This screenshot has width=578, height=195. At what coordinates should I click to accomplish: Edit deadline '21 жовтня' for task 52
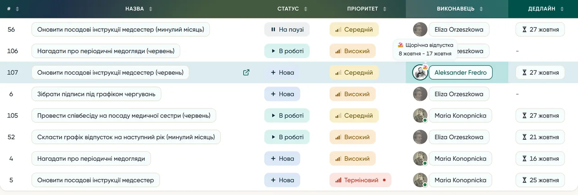(x=540, y=137)
